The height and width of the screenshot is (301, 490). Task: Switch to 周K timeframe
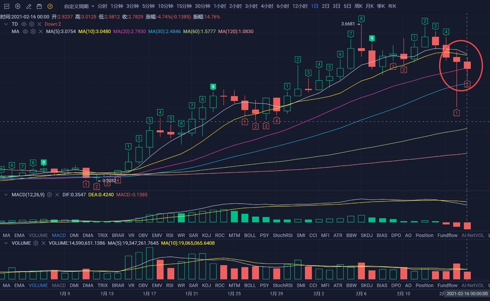358,6
